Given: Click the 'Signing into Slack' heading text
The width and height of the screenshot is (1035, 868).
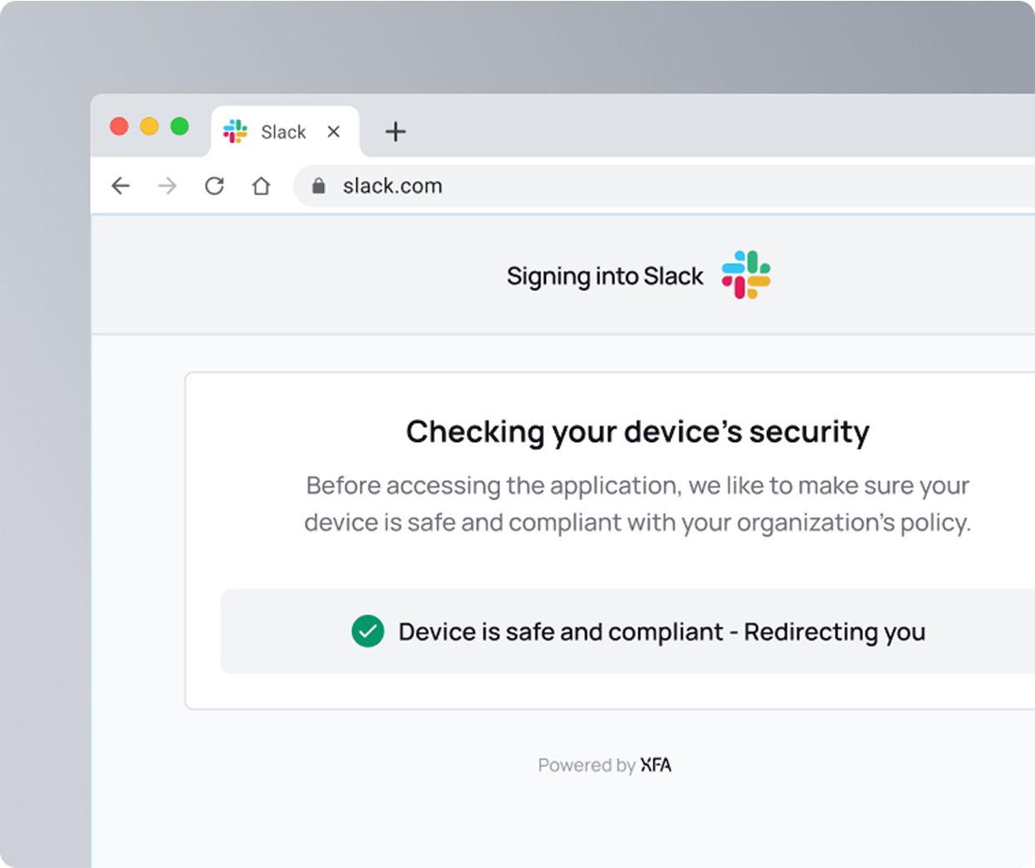Looking at the screenshot, I should (605, 276).
